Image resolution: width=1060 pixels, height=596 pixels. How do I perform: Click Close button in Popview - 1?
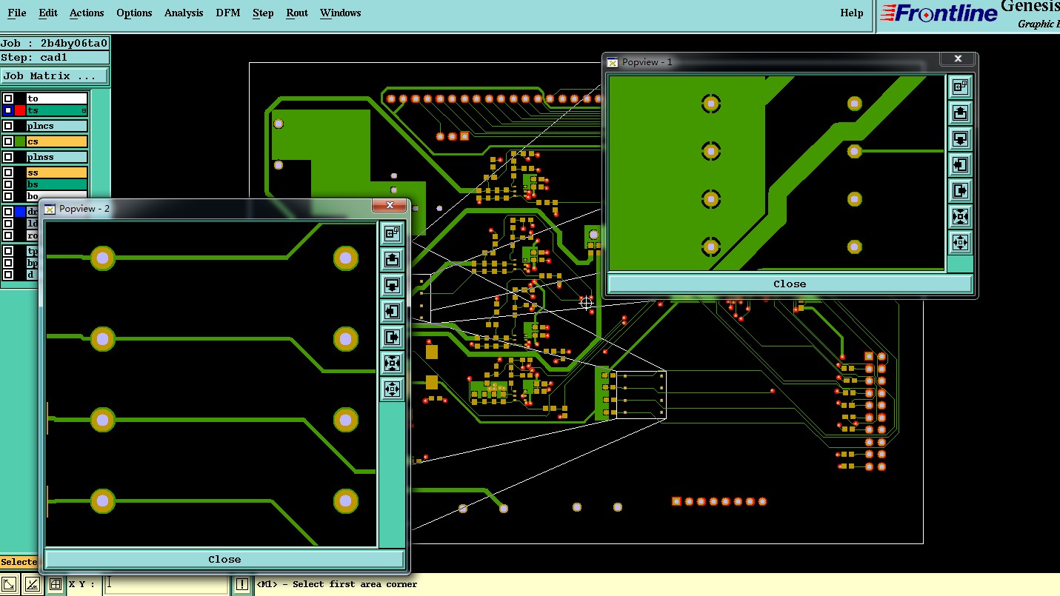[790, 284]
